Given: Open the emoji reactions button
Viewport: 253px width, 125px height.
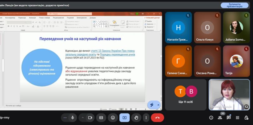Looking at the screenshot, I should click(113, 118).
